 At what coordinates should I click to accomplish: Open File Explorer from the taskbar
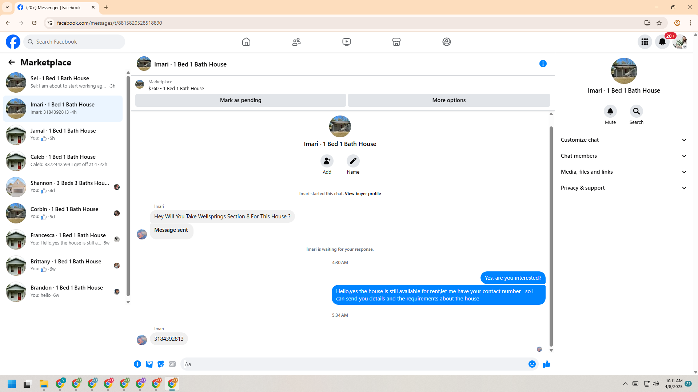[x=44, y=384]
